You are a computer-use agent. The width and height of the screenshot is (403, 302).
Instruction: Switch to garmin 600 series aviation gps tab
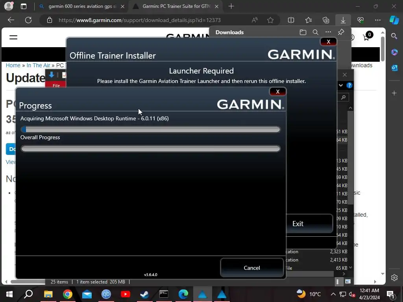(82, 6)
